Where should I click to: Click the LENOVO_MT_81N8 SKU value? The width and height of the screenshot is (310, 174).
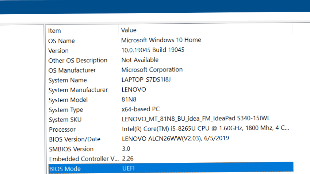tap(196, 119)
